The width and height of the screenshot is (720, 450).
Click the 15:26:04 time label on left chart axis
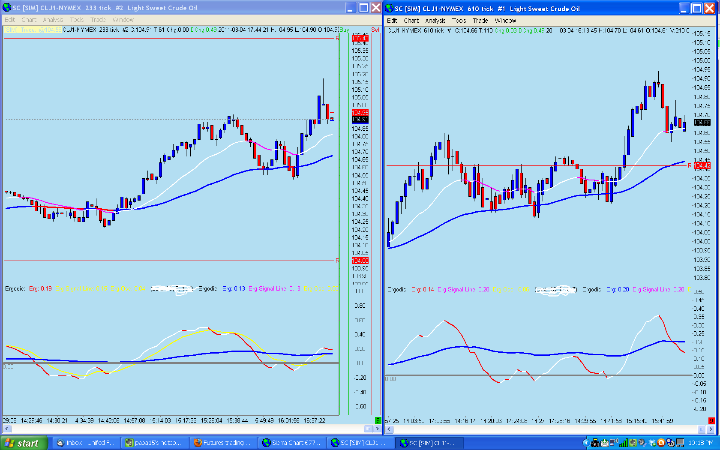click(211, 420)
